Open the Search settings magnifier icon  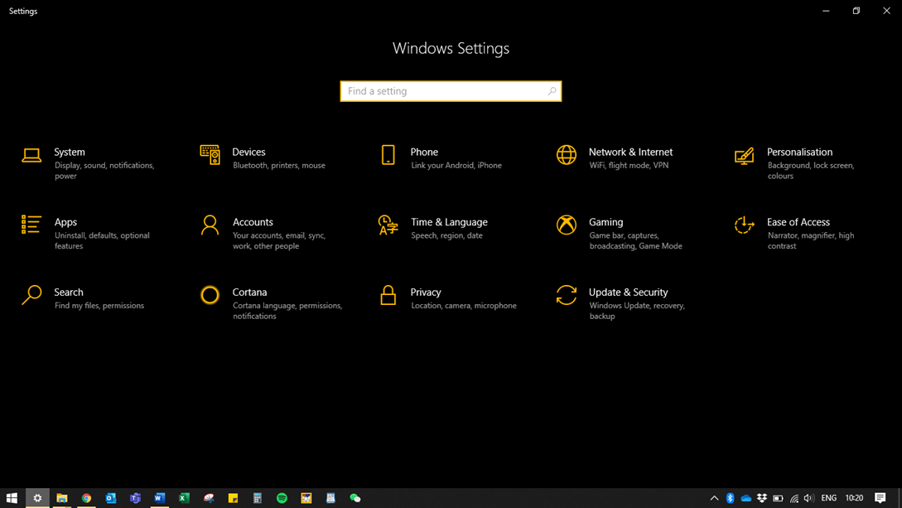[x=31, y=295]
